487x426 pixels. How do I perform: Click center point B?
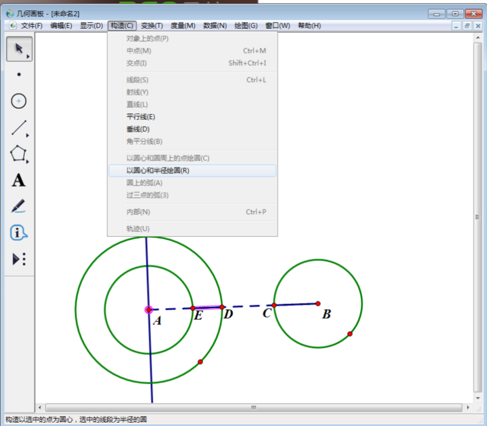(318, 303)
